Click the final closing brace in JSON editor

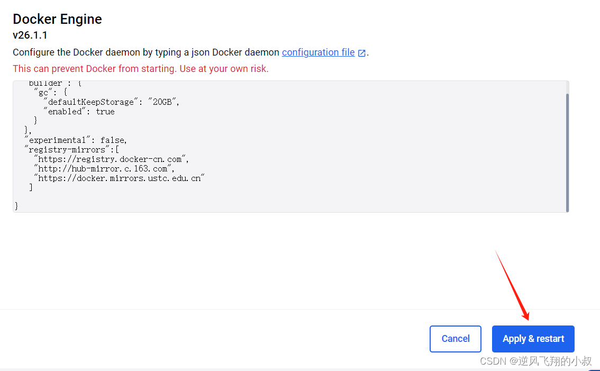click(x=16, y=206)
